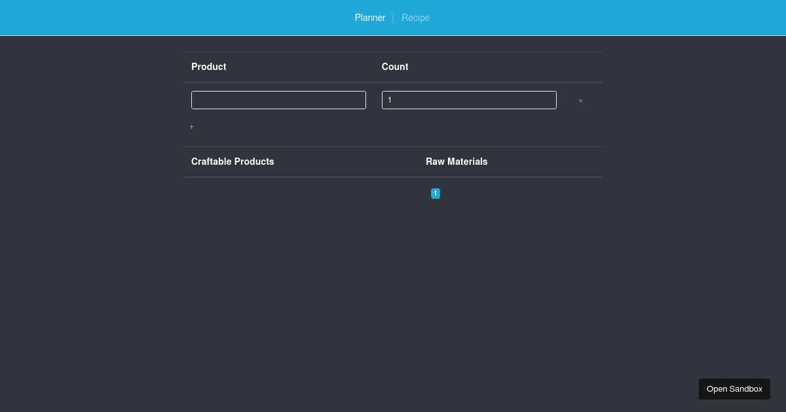Return to Planner view in navbar
Image resolution: width=786 pixels, height=412 pixels.
(x=370, y=18)
